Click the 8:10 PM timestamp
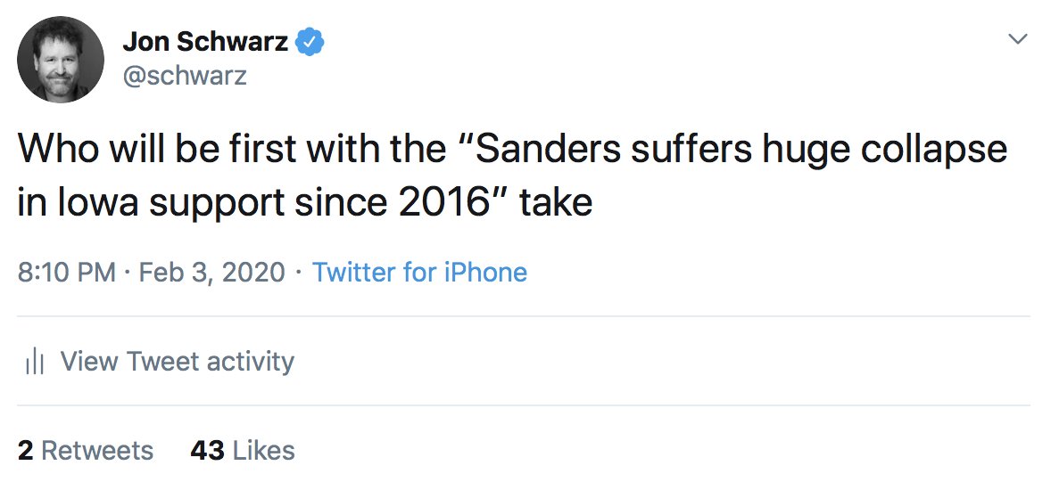Image resolution: width=1051 pixels, height=490 pixels. point(66,273)
